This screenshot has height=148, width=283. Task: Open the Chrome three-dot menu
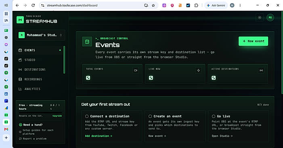click(240, 5)
